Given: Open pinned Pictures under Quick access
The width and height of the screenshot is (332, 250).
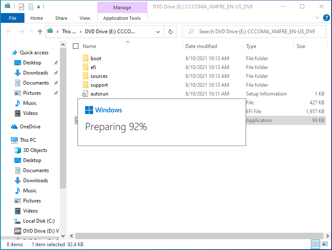Looking at the screenshot, I should [32, 93].
